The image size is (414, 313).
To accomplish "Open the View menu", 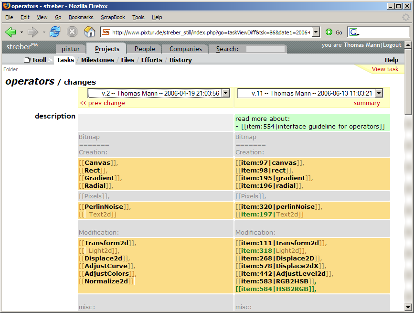I will pyautogui.click(x=42, y=17).
